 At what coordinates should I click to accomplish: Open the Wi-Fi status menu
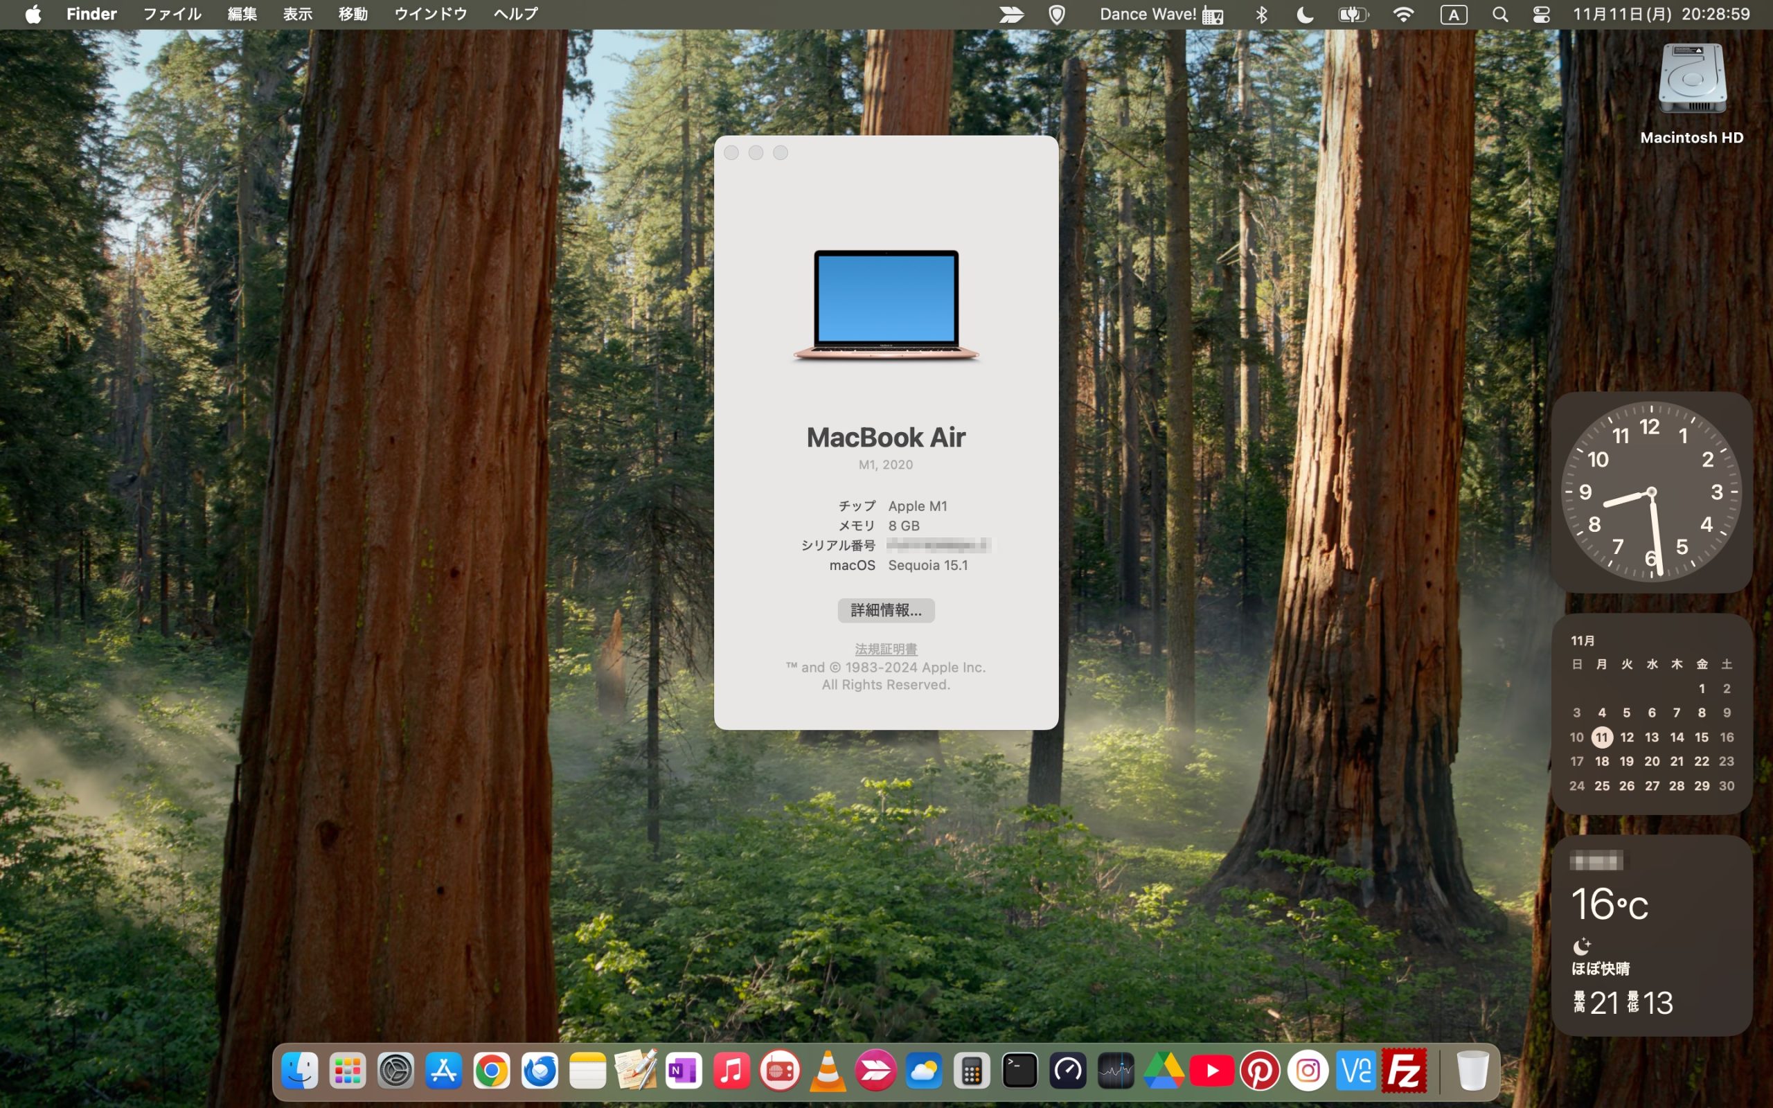tap(1403, 15)
